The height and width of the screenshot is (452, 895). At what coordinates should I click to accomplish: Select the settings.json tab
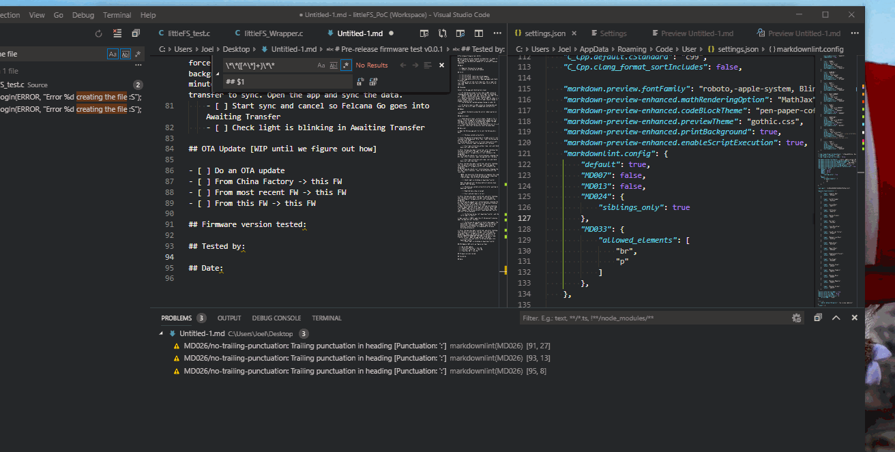point(544,33)
